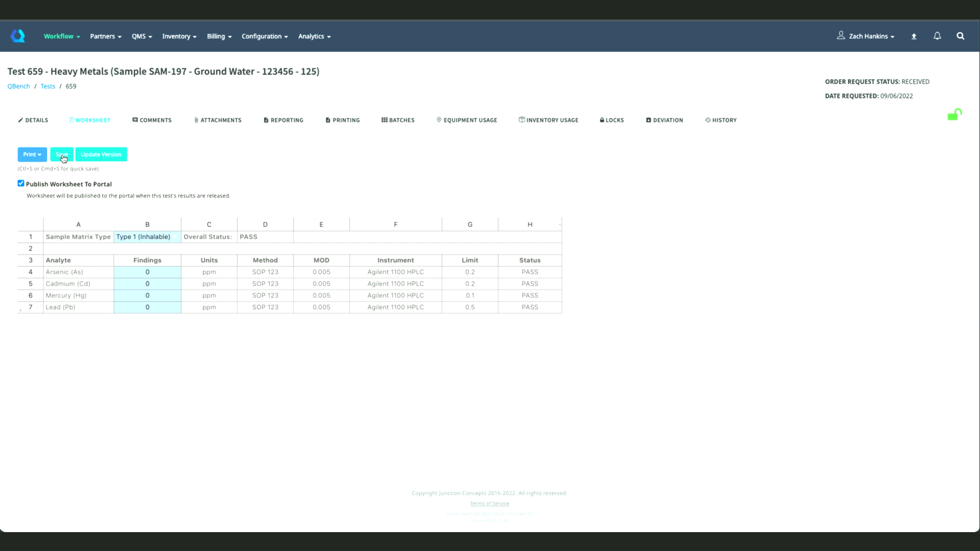Expand the Print dropdown button
Image resolution: width=980 pixels, height=551 pixels.
[32, 154]
